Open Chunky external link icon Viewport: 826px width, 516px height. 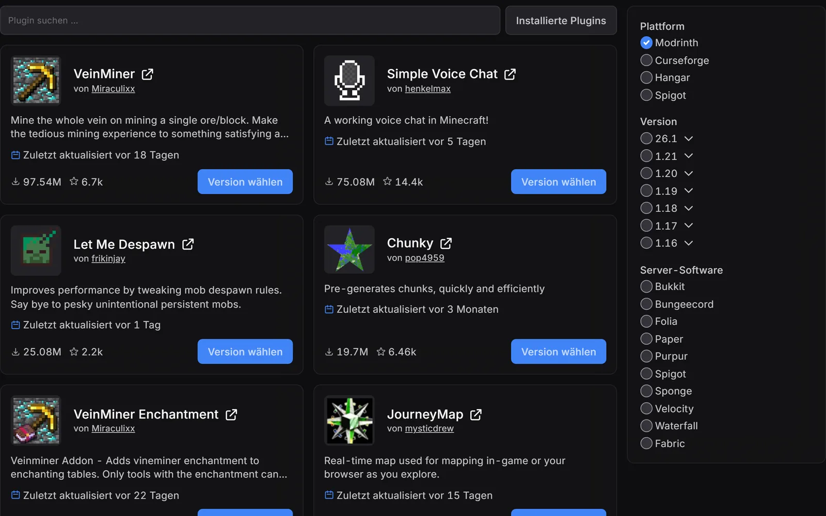coord(446,243)
